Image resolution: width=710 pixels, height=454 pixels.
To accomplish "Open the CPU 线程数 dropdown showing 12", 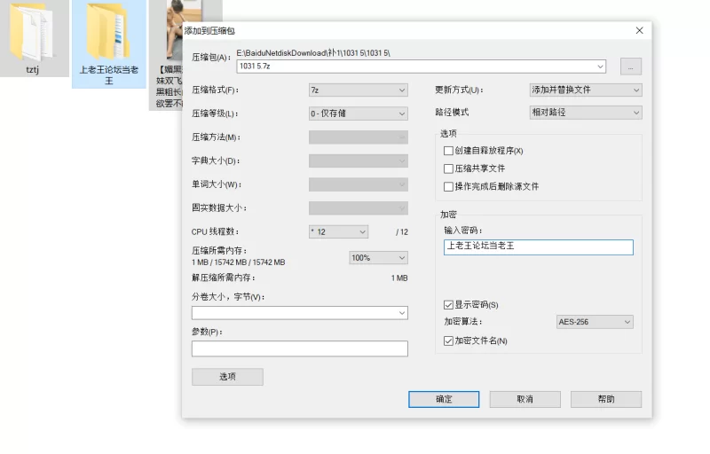I will tap(338, 232).
